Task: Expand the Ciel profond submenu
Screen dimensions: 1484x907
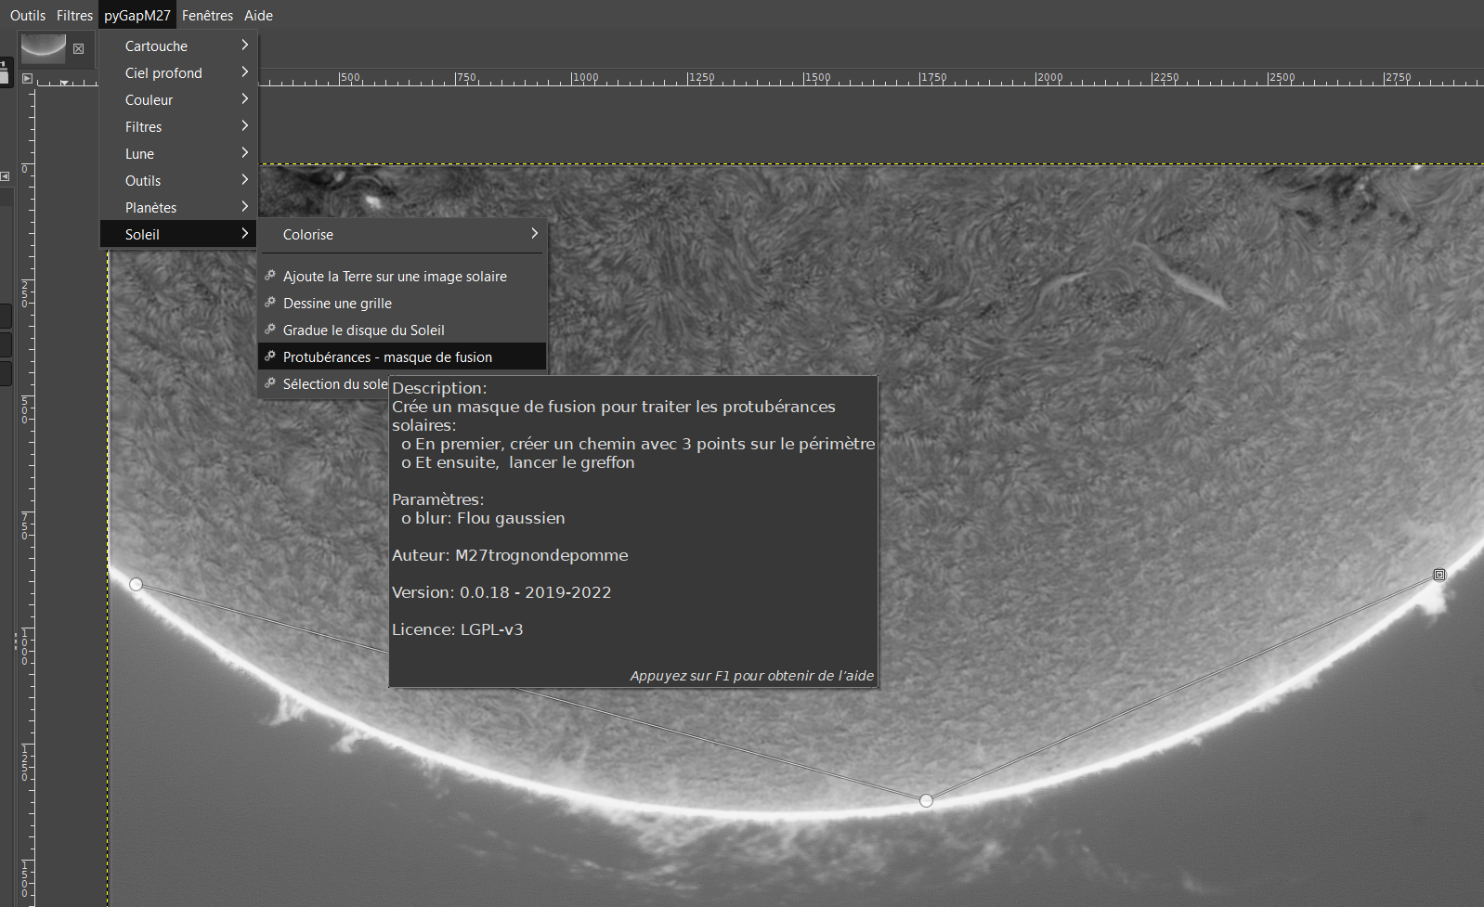Action: point(177,72)
